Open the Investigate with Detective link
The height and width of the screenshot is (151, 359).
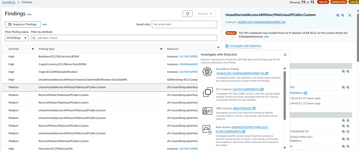pyautogui.click(x=245, y=46)
